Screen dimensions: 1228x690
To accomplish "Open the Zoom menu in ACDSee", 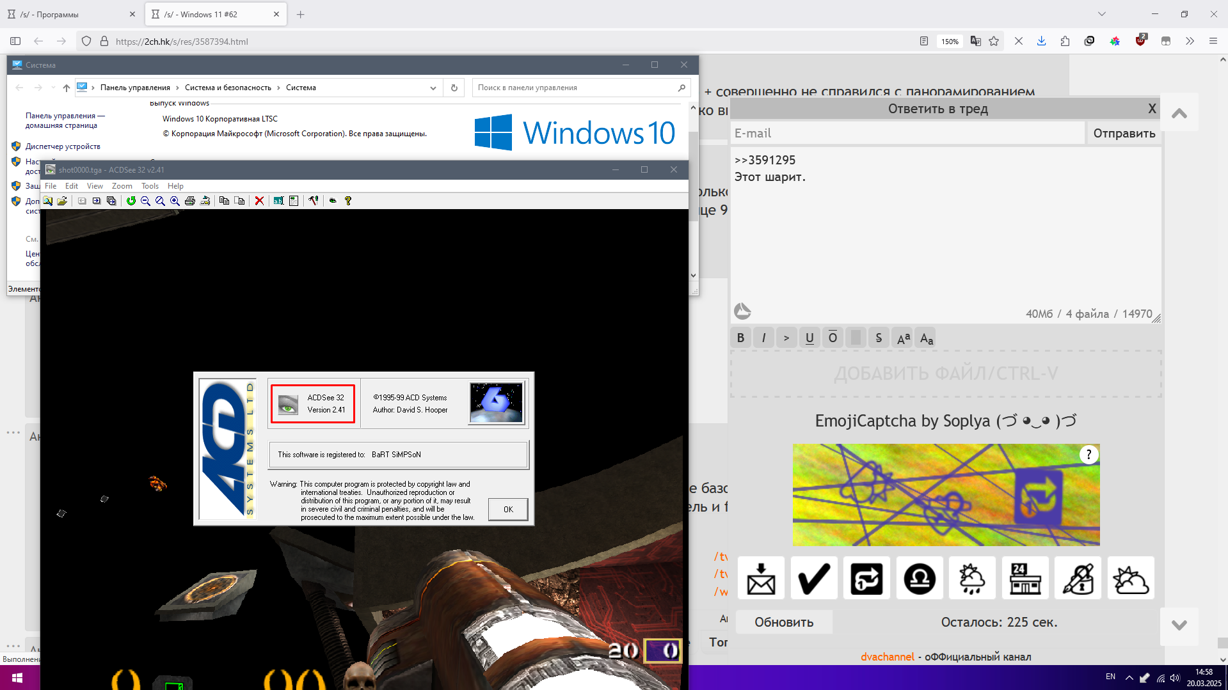I will click(x=122, y=186).
